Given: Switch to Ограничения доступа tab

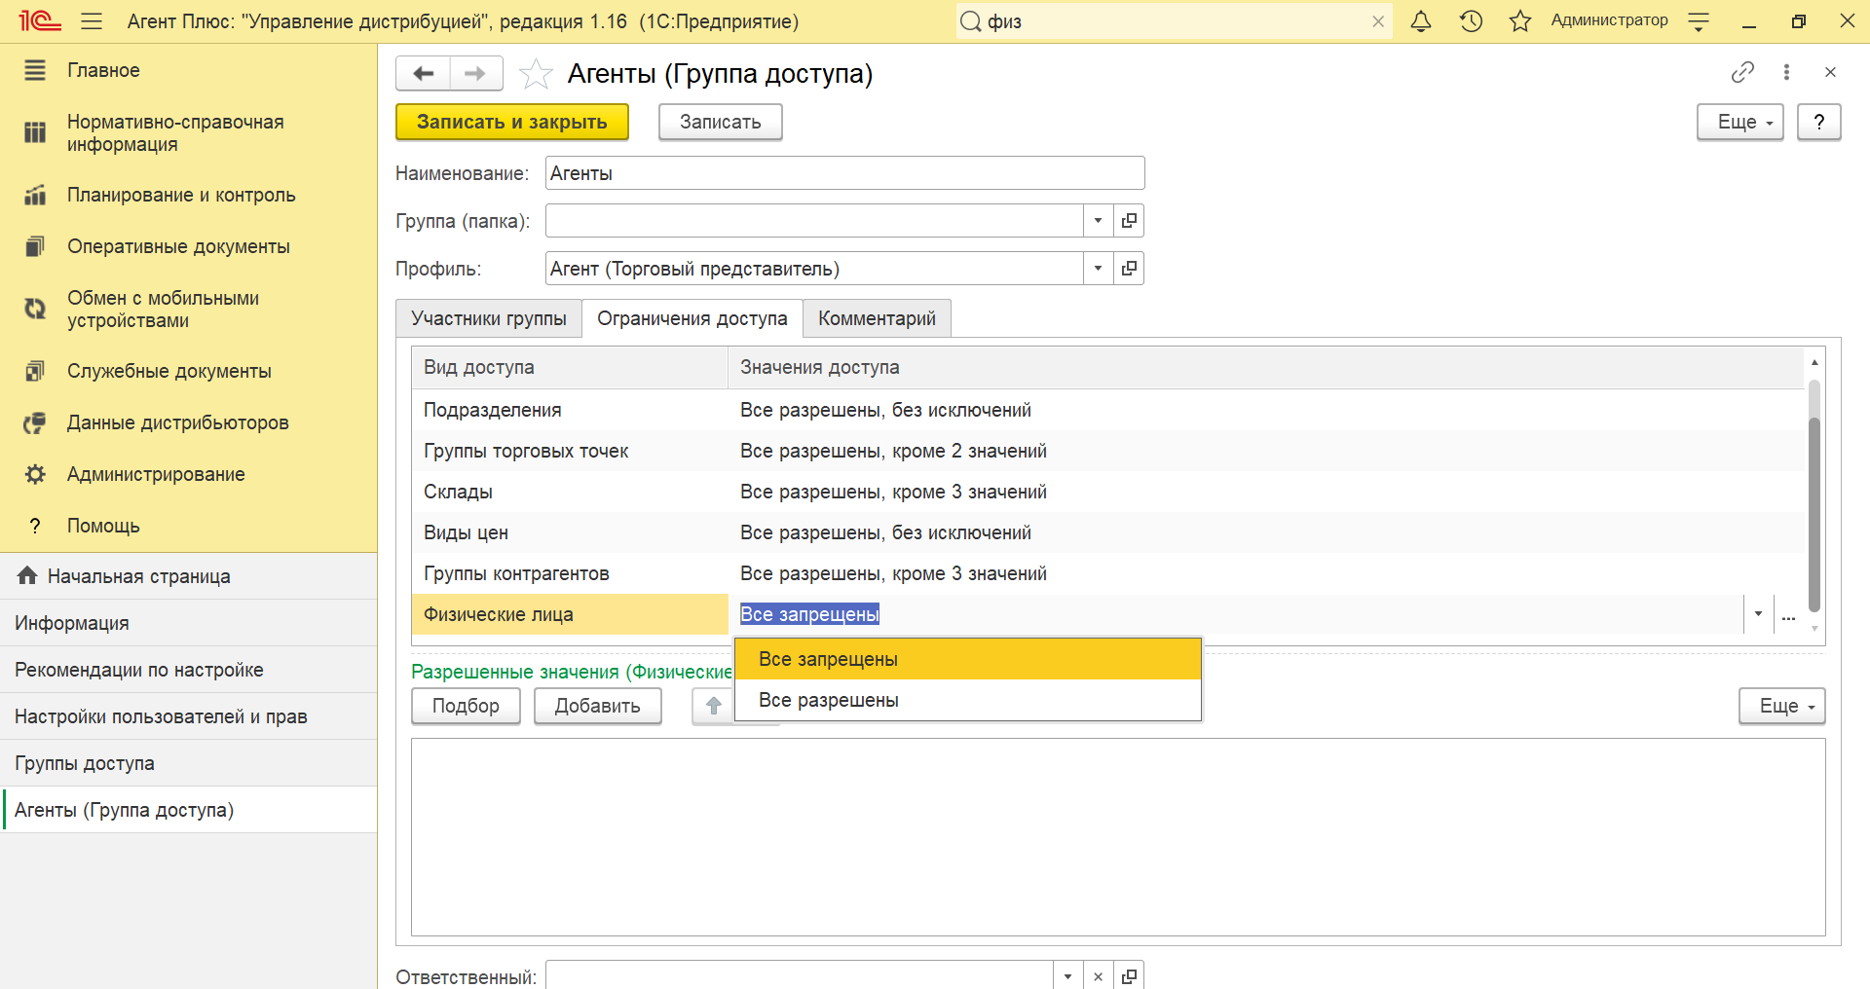Looking at the screenshot, I should (692, 318).
